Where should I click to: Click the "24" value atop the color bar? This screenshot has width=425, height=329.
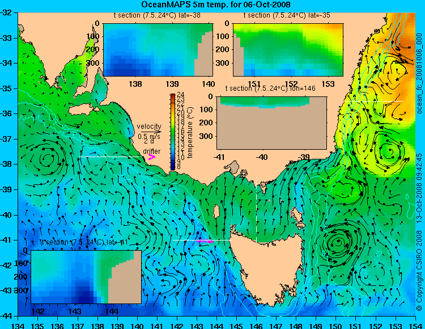pyautogui.click(x=181, y=94)
